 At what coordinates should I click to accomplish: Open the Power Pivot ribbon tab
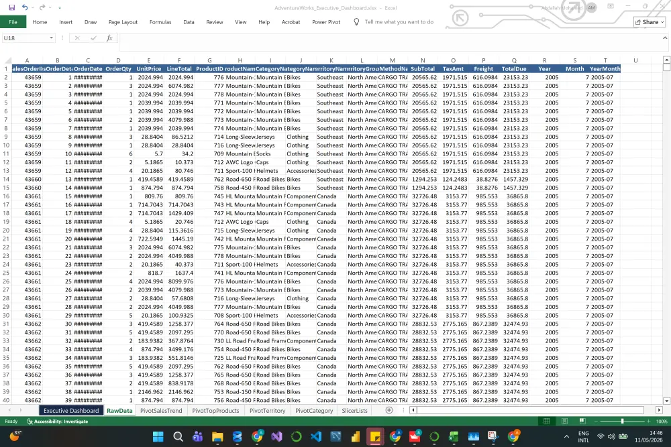tap(326, 22)
